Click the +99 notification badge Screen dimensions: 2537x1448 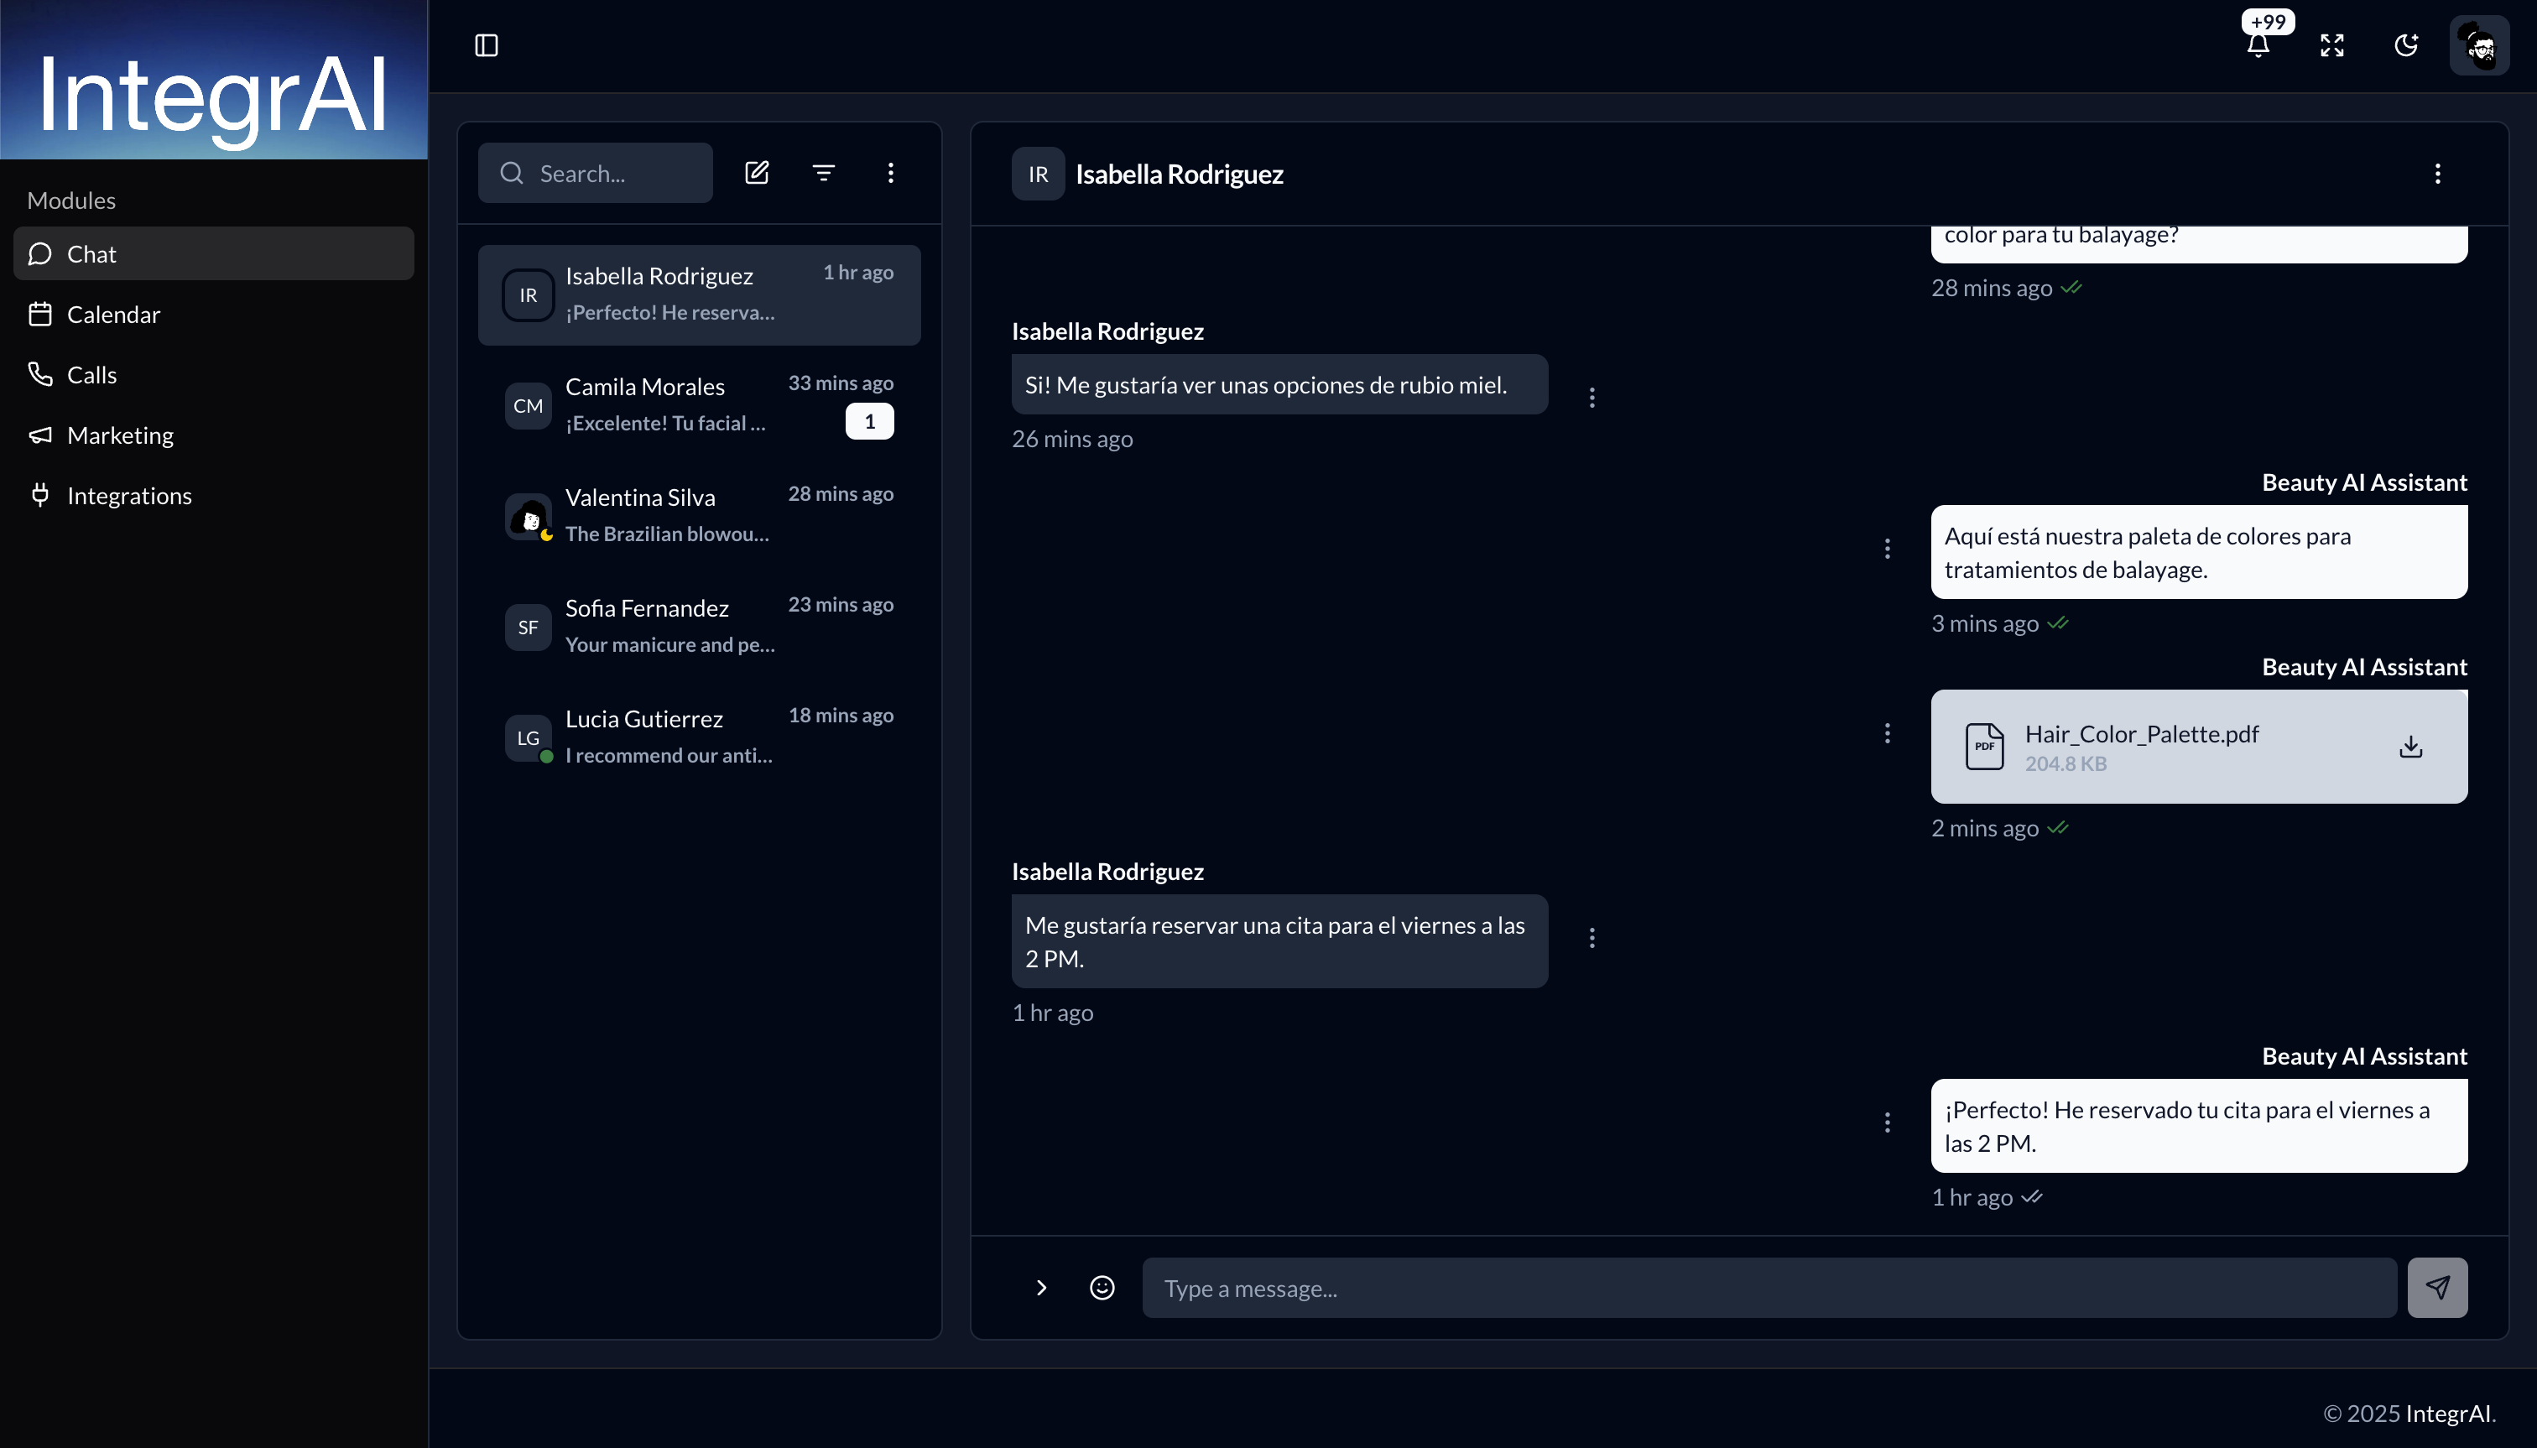2269,22
